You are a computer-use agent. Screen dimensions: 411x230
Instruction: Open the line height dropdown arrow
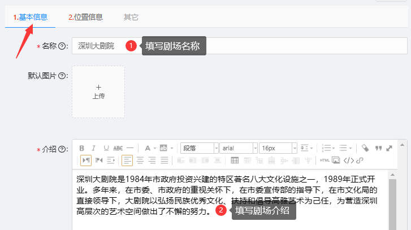coord(312,148)
